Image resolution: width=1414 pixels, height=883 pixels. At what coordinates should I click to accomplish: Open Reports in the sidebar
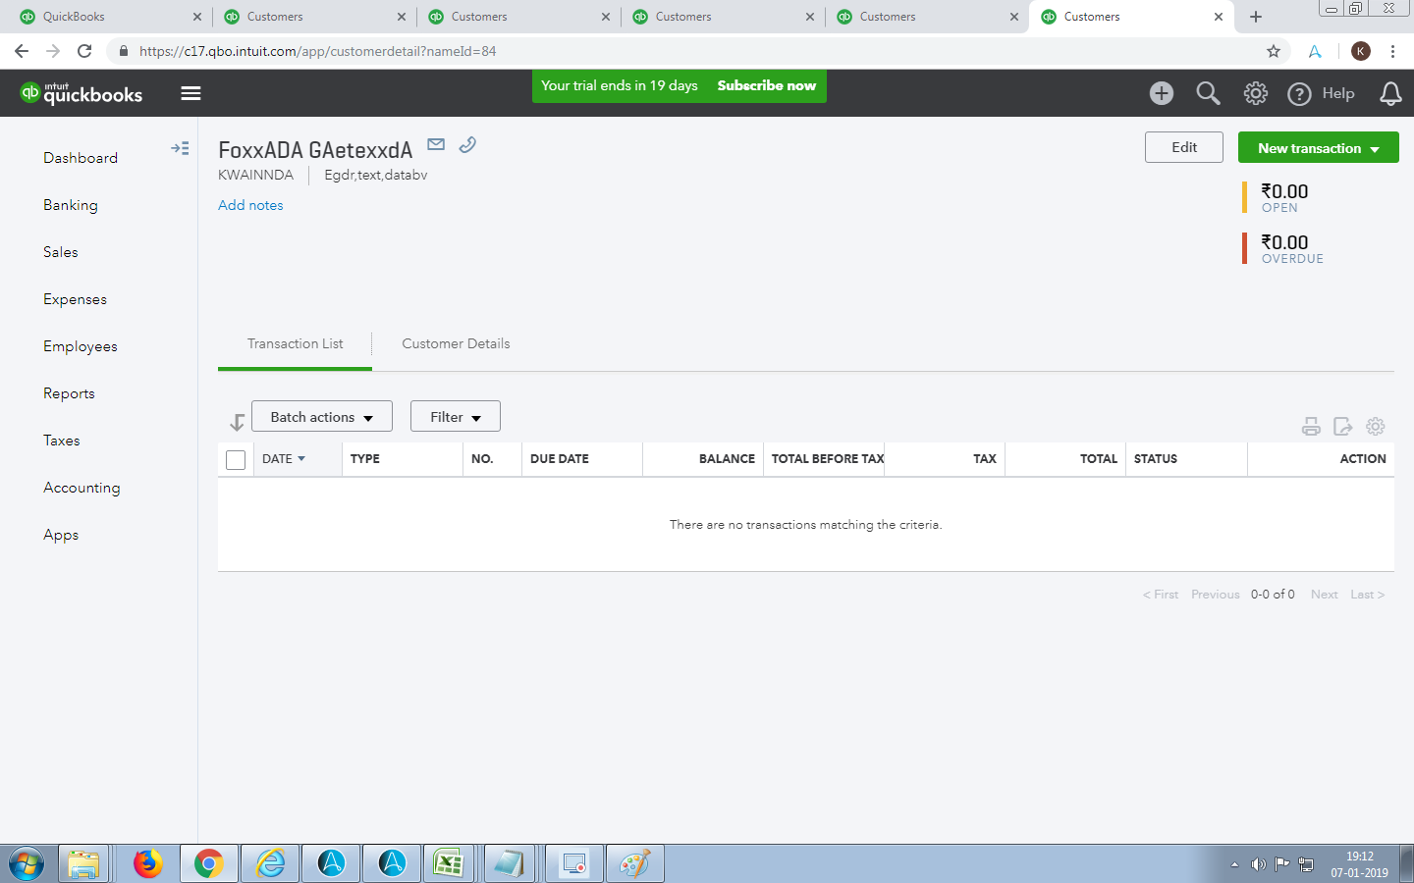69,393
